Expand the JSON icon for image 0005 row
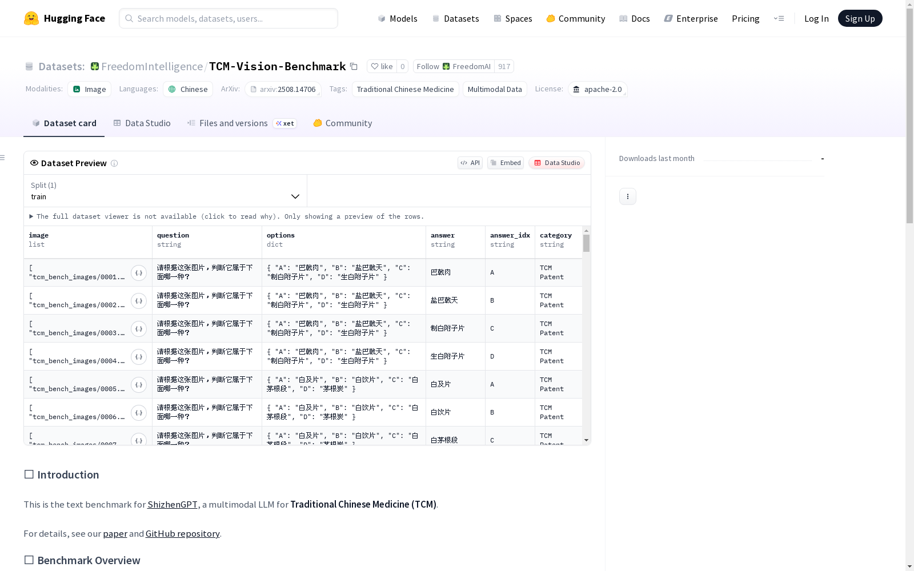 coord(139,385)
